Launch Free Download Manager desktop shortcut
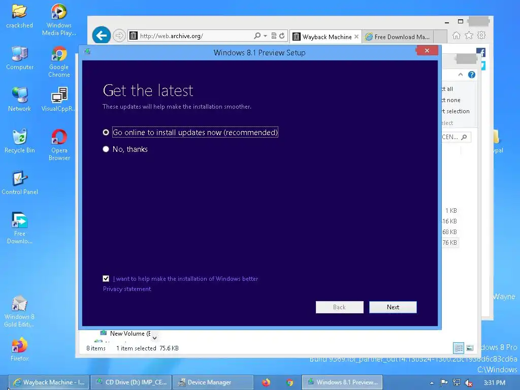 [20, 228]
